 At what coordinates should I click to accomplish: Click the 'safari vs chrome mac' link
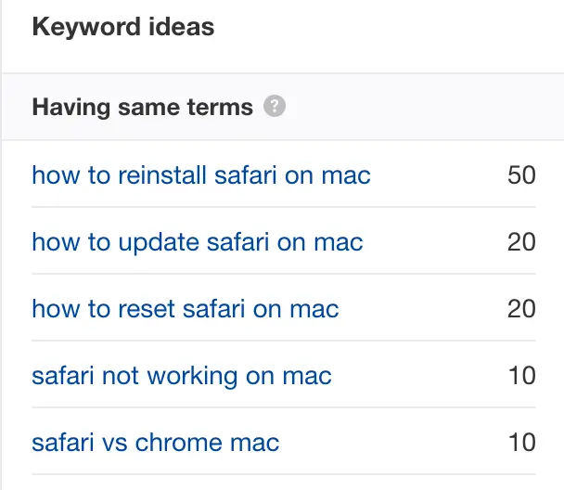[x=155, y=443]
